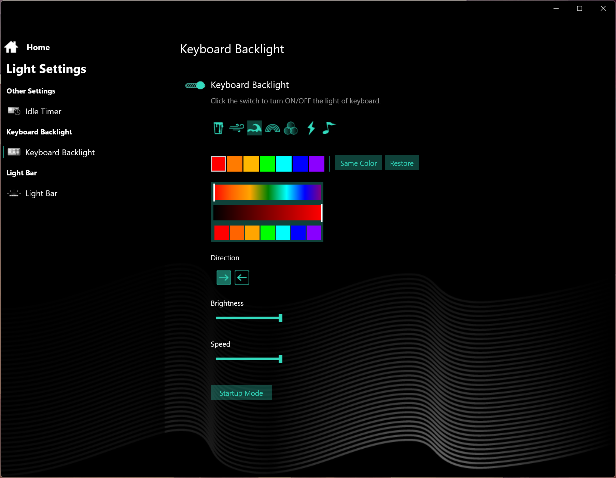Set direction to left arrow
The image size is (616, 478).
click(x=242, y=277)
